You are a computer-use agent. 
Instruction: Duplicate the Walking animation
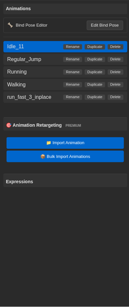(x=95, y=85)
